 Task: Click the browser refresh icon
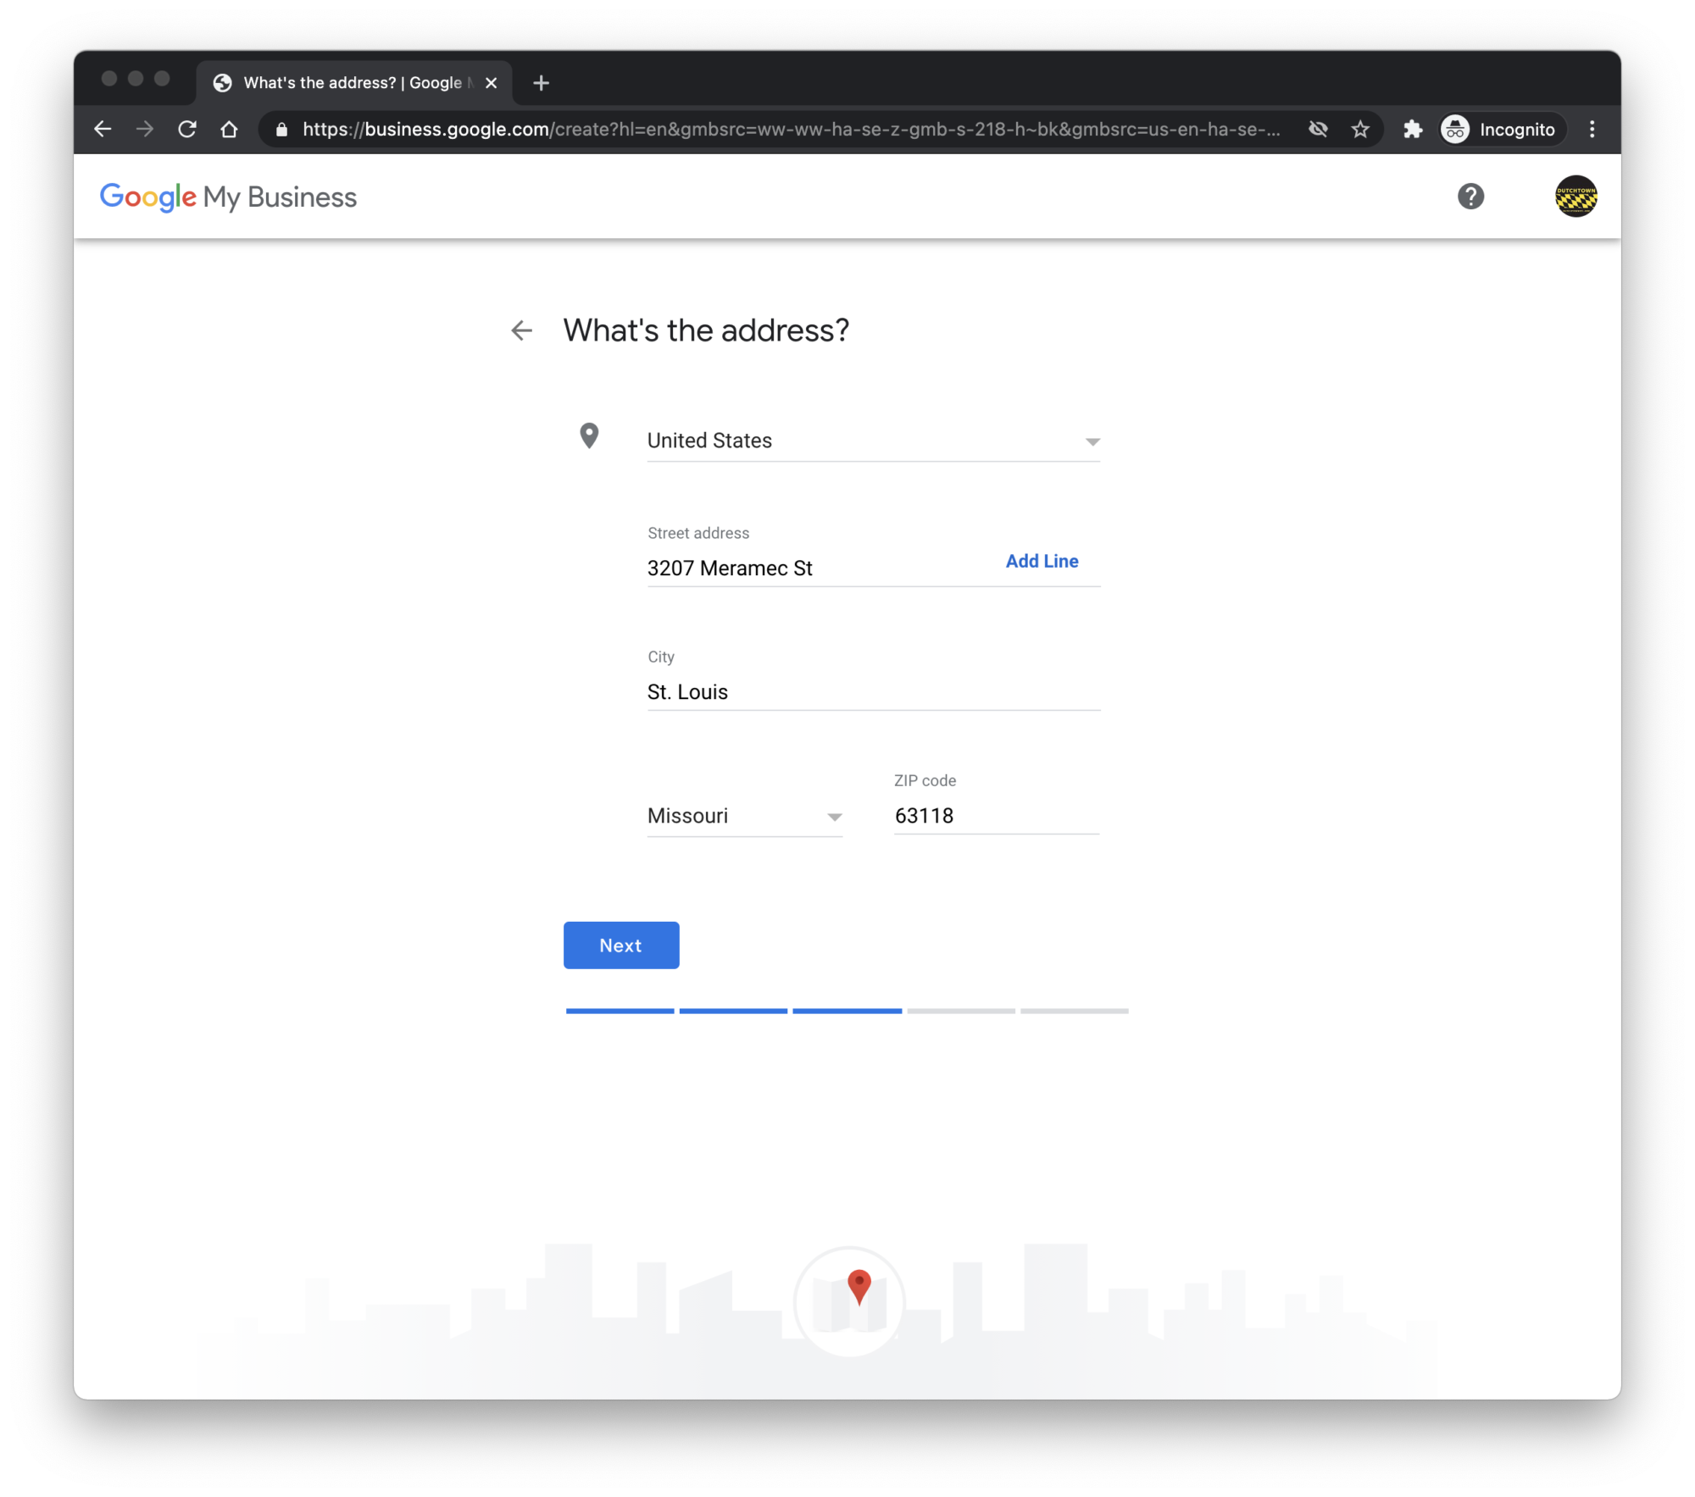point(188,130)
